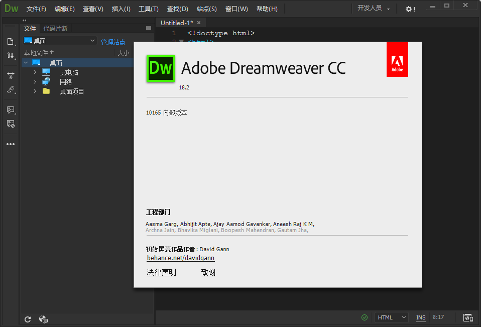This screenshot has width=481, height=327.
Task: Open the 桌面 site dropdown
Action: [60, 41]
